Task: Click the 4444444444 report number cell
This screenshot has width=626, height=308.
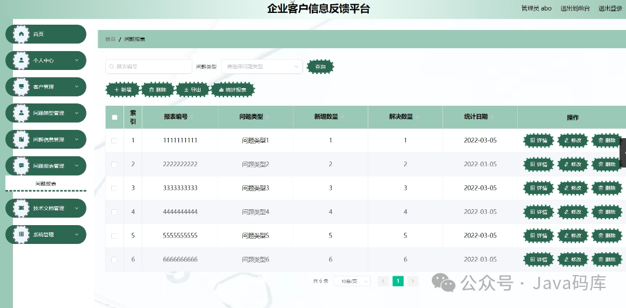Action: [180, 212]
